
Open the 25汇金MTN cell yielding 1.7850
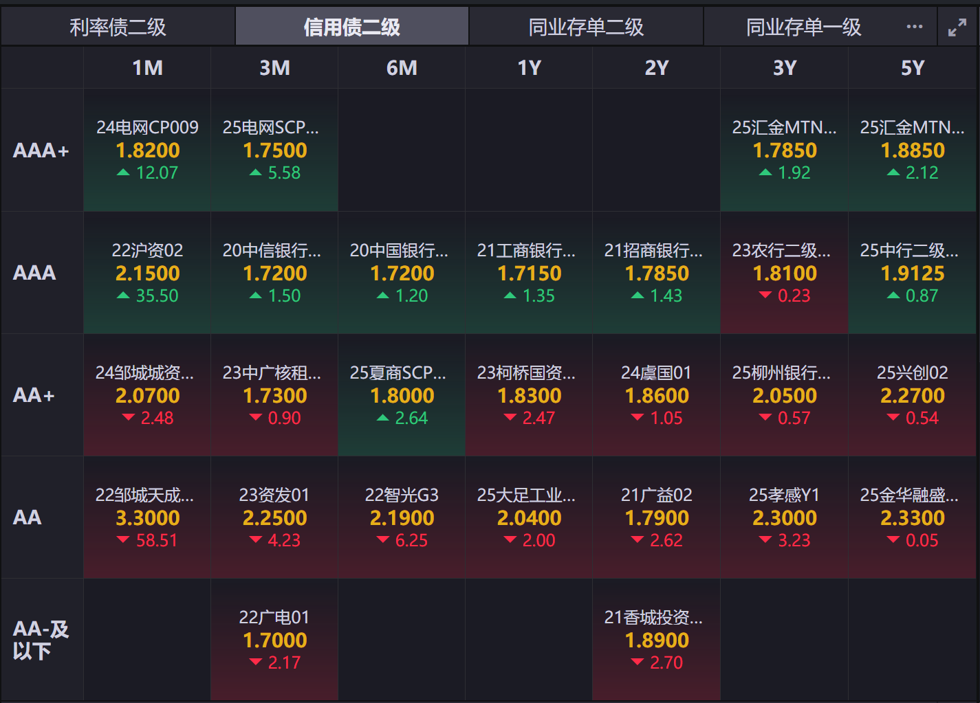785,150
